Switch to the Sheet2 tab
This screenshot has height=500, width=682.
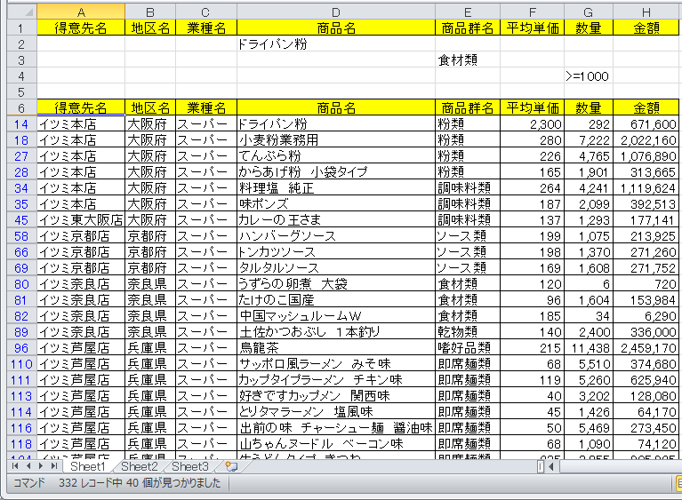pyautogui.click(x=140, y=466)
